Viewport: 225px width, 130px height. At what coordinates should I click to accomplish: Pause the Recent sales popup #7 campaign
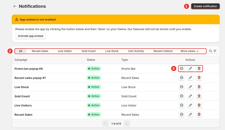(182, 78)
